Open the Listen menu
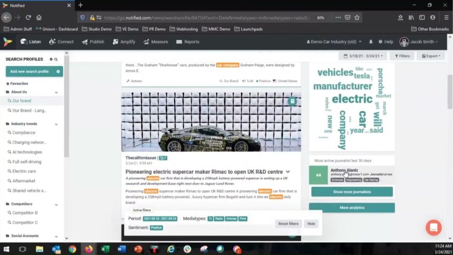 coord(31,42)
